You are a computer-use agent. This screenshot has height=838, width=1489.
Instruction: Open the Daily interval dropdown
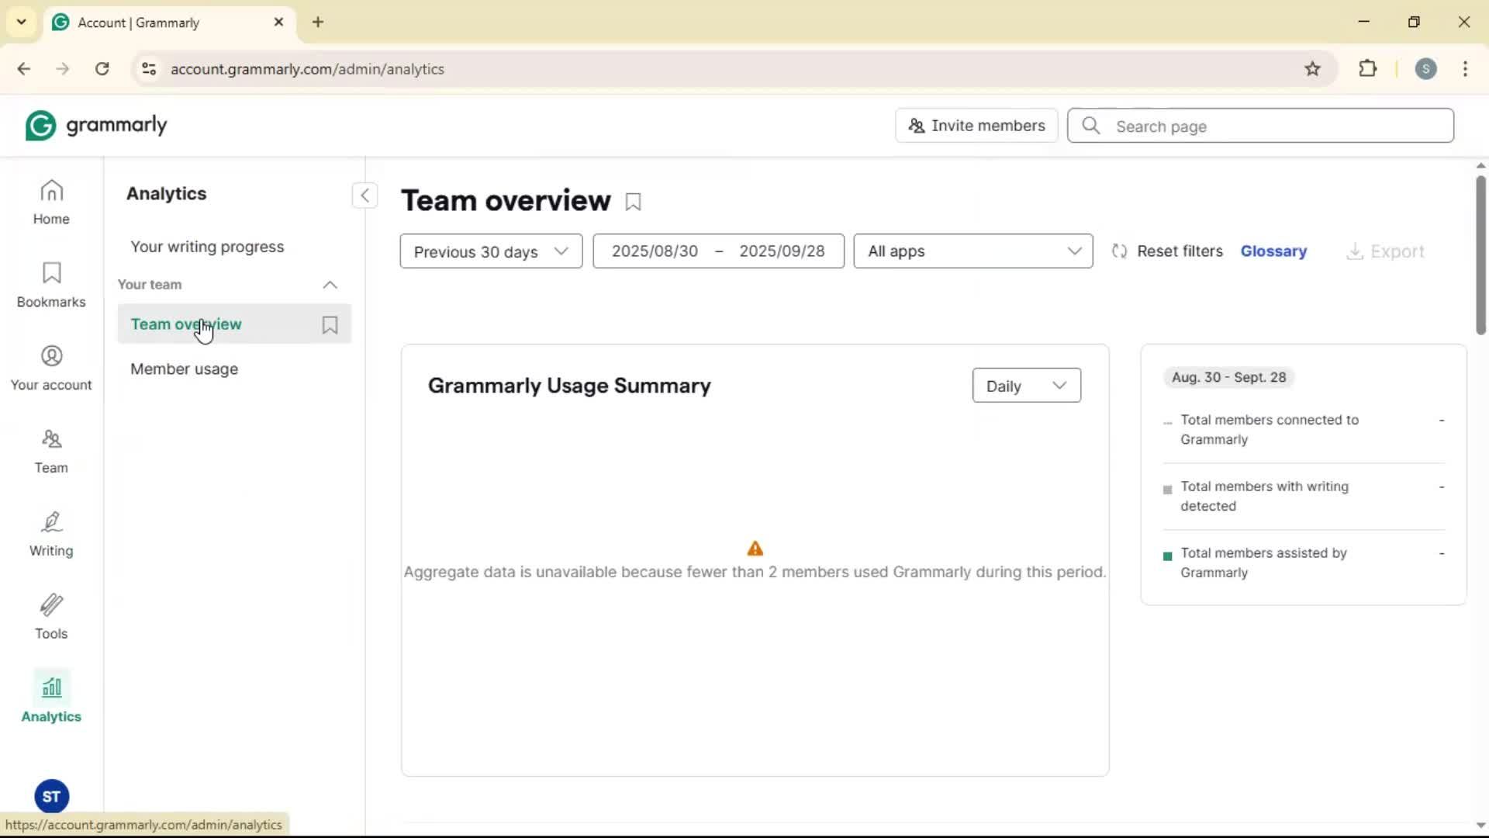point(1025,386)
